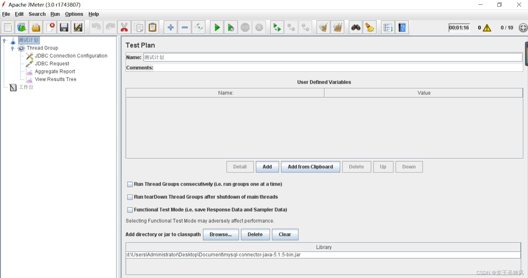Click the Expand All plus icon
This screenshot has height=278, width=528.
171,27
